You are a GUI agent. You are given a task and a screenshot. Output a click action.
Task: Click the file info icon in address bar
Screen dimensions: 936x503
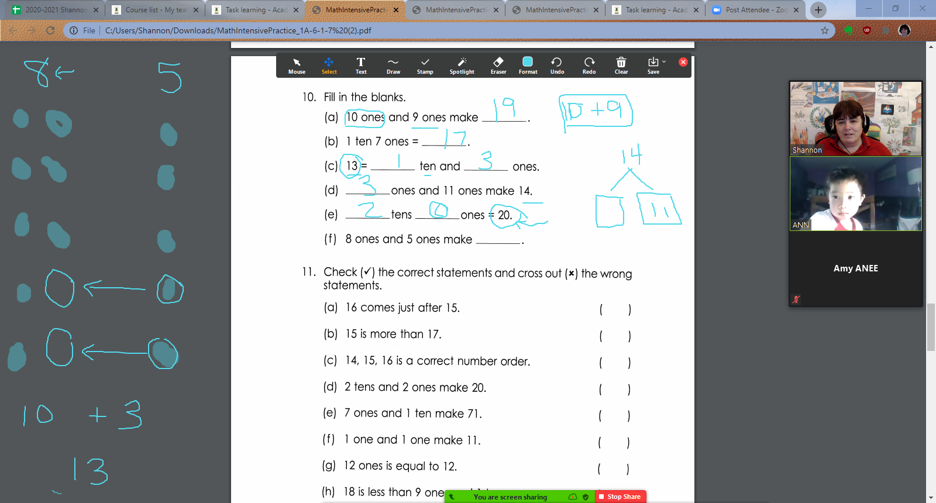(x=74, y=30)
